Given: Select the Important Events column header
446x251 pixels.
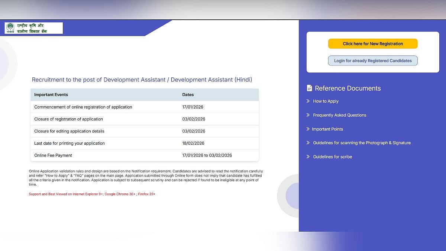Looking at the screenshot, I should click(x=51, y=94).
